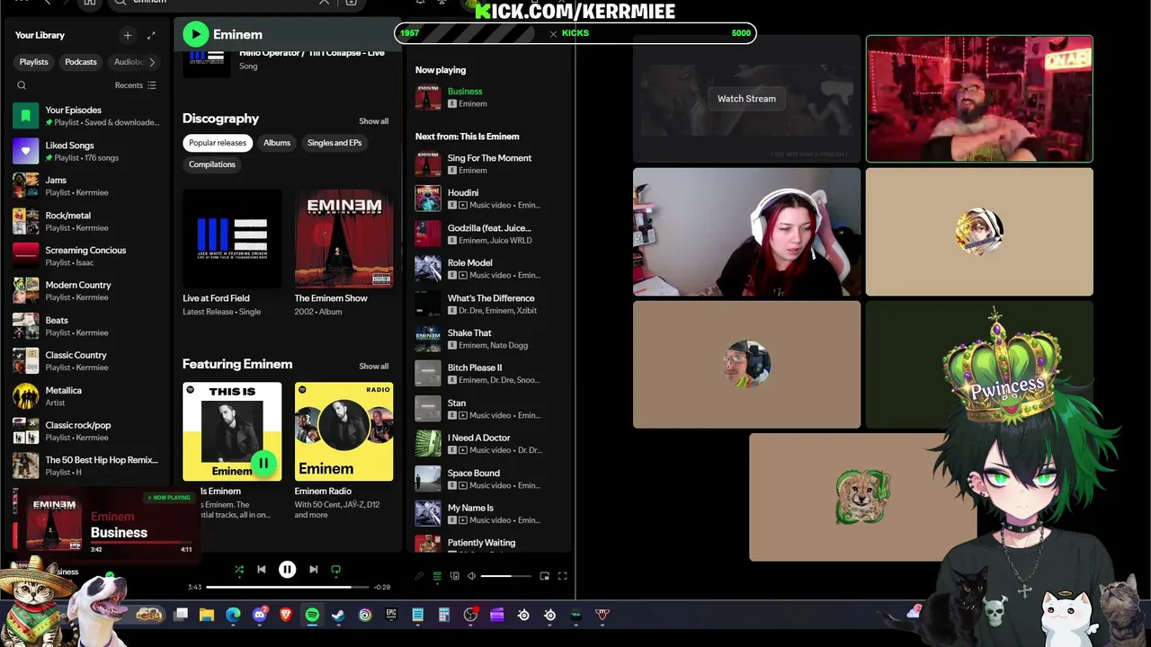Select the Albums discography chip
Image resolution: width=1151 pixels, height=647 pixels.
pyautogui.click(x=277, y=143)
